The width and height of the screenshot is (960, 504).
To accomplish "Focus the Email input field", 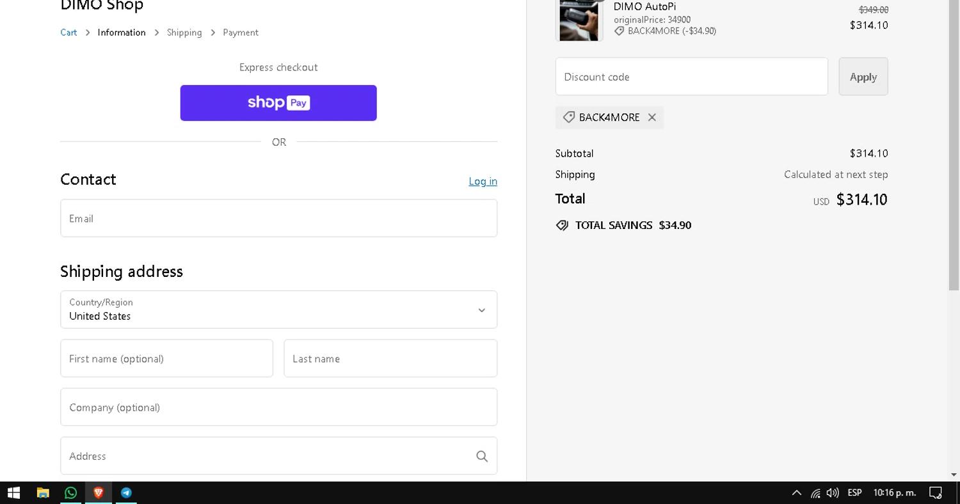I will (x=279, y=218).
